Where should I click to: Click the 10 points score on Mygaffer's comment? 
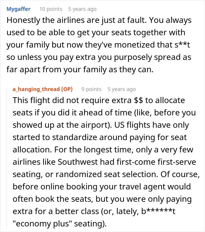[51, 9]
